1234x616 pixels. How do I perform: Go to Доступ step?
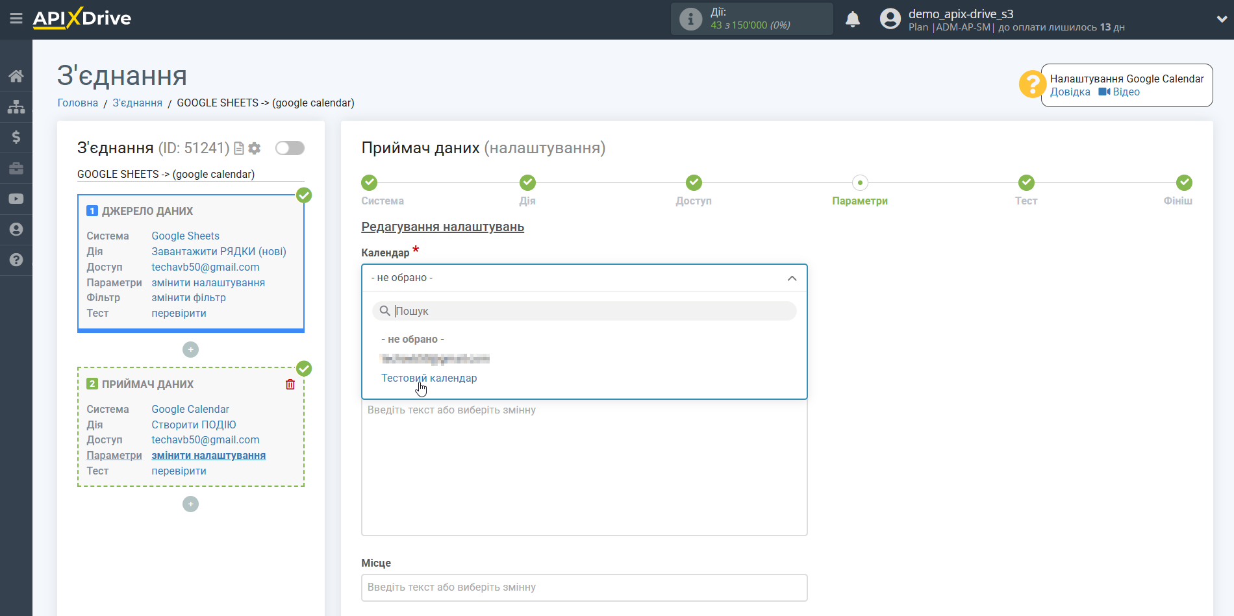(x=694, y=182)
